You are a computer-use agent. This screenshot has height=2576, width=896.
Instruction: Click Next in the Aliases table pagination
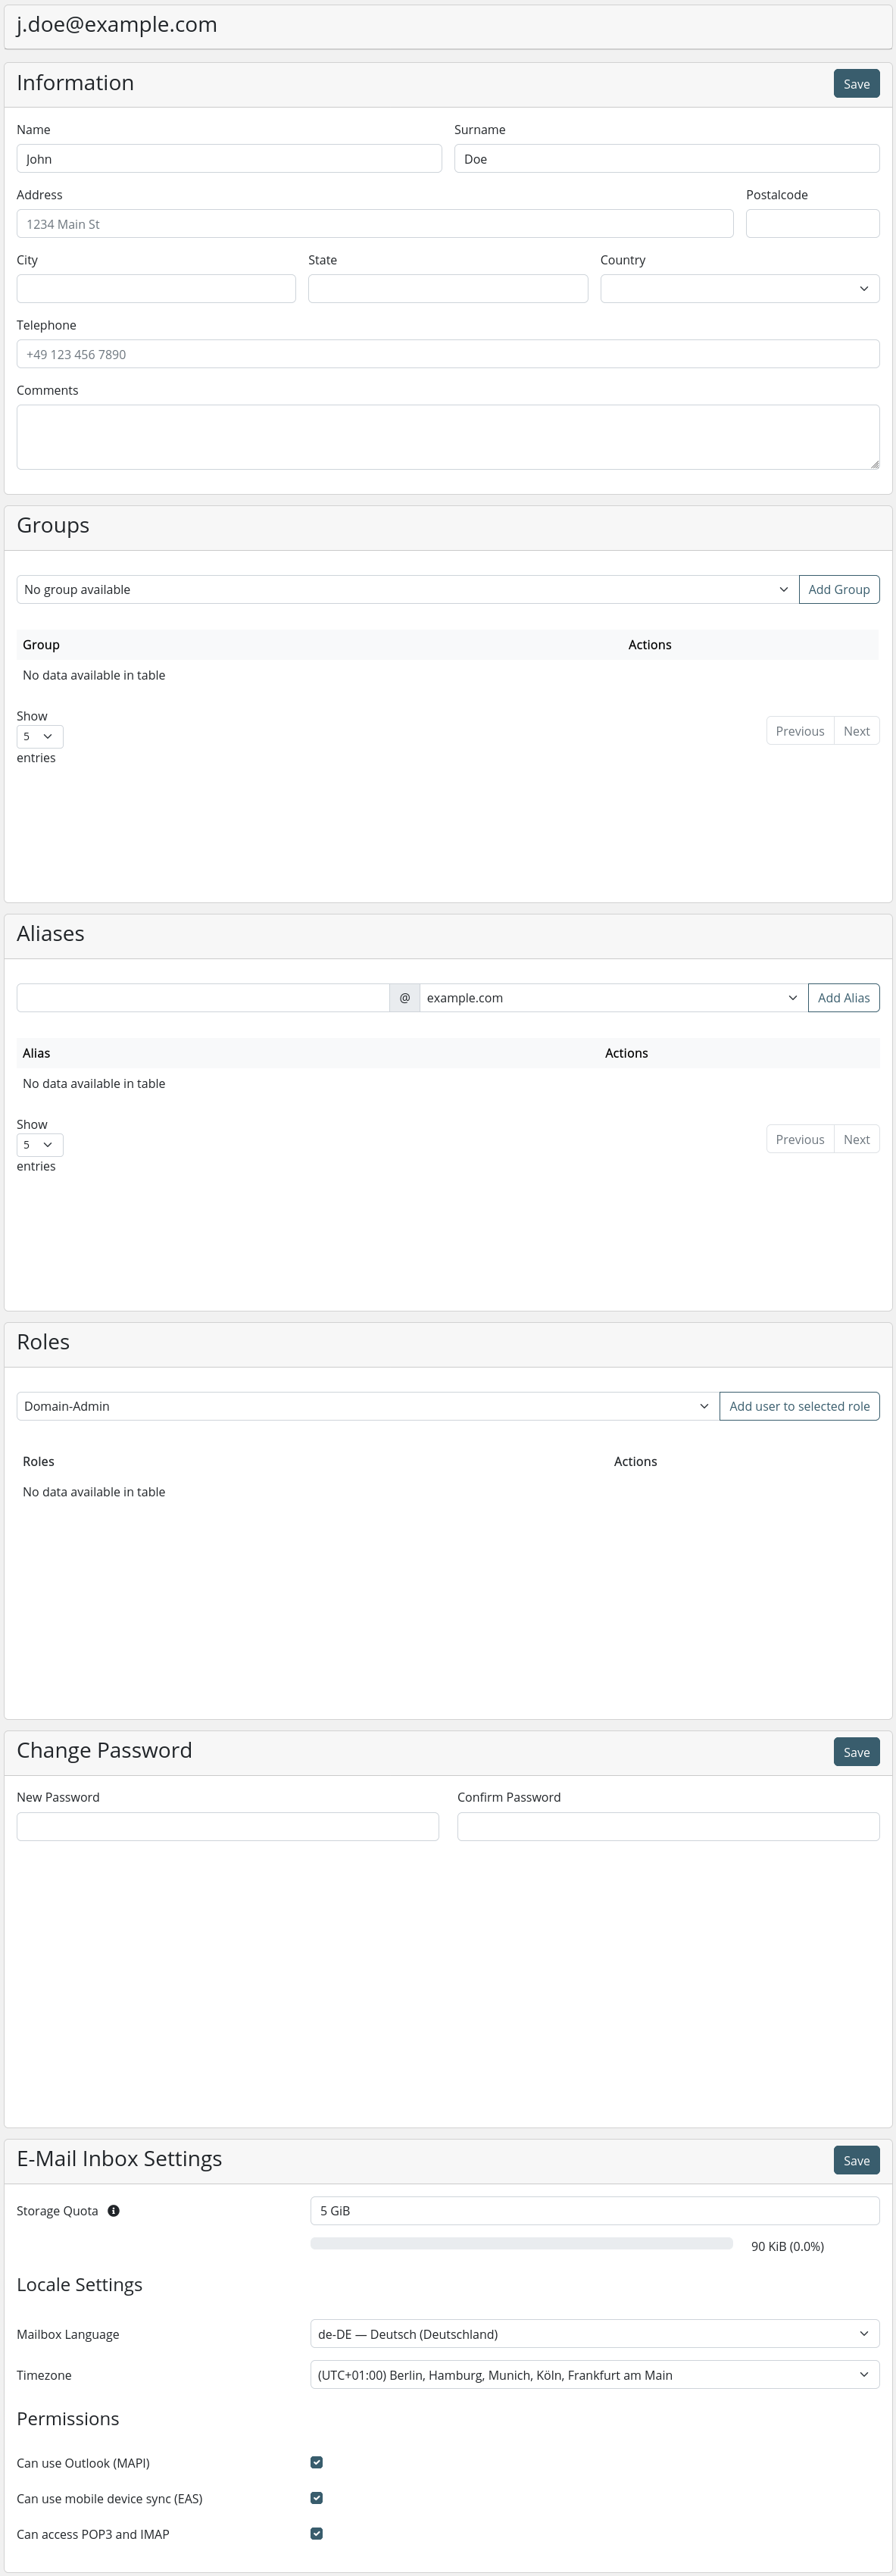[856, 1139]
